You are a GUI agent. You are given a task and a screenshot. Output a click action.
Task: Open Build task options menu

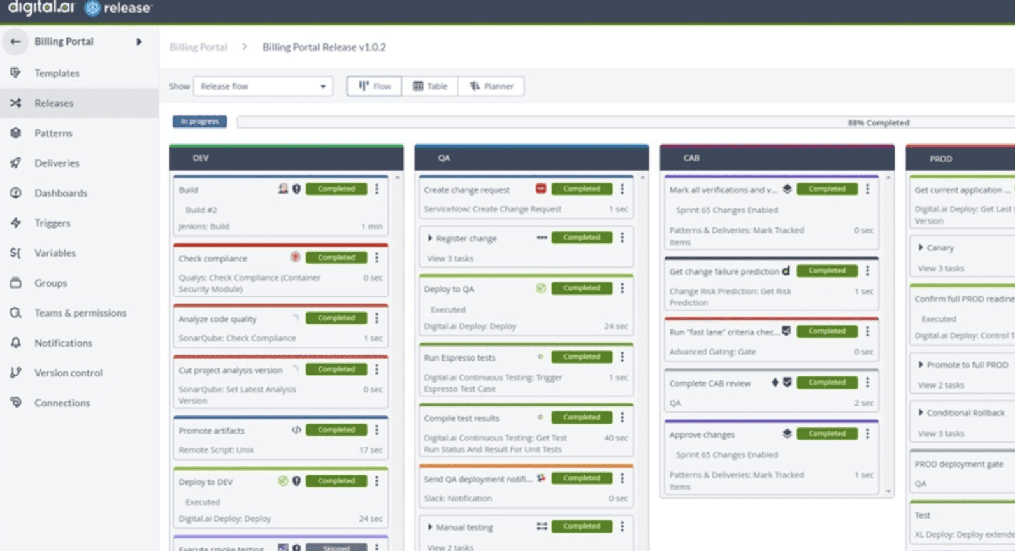[377, 189]
